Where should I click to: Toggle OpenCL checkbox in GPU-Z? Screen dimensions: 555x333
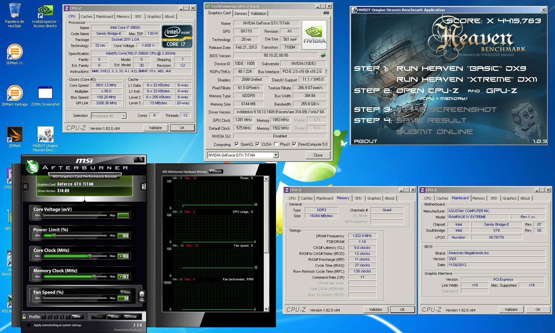click(x=237, y=144)
